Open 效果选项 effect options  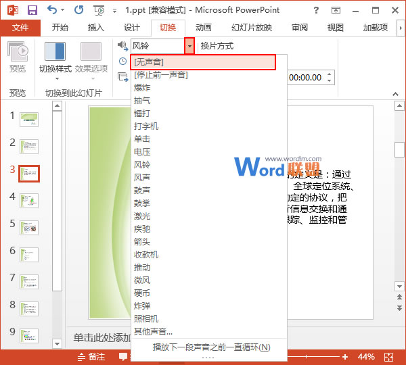(x=91, y=60)
